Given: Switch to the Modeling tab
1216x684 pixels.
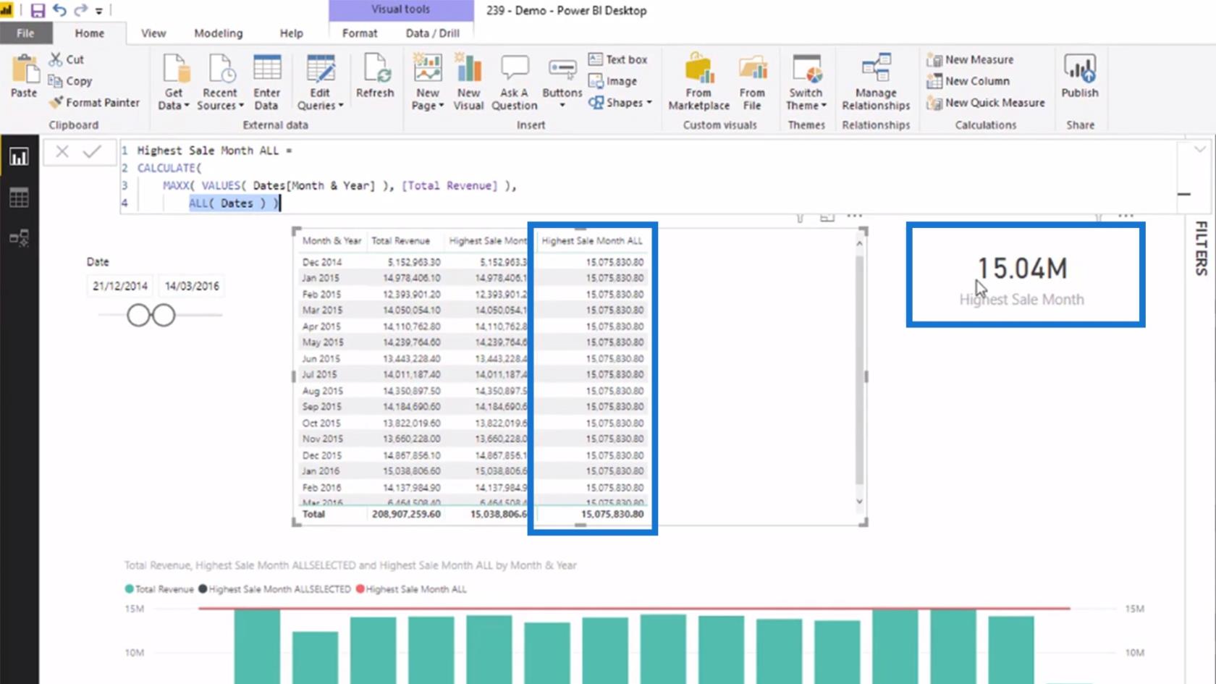Looking at the screenshot, I should tap(218, 33).
